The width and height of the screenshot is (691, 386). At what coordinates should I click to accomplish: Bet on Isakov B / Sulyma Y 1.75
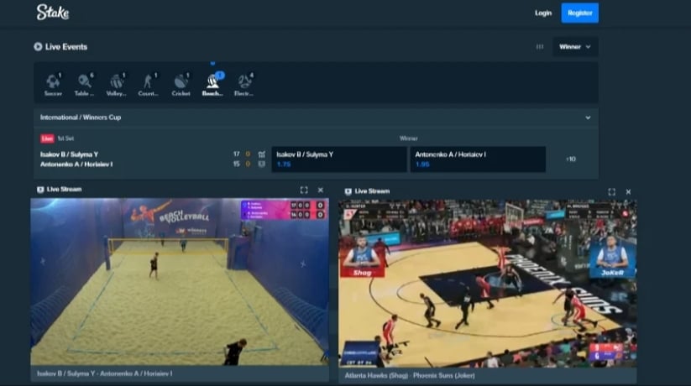tap(339, 159)
